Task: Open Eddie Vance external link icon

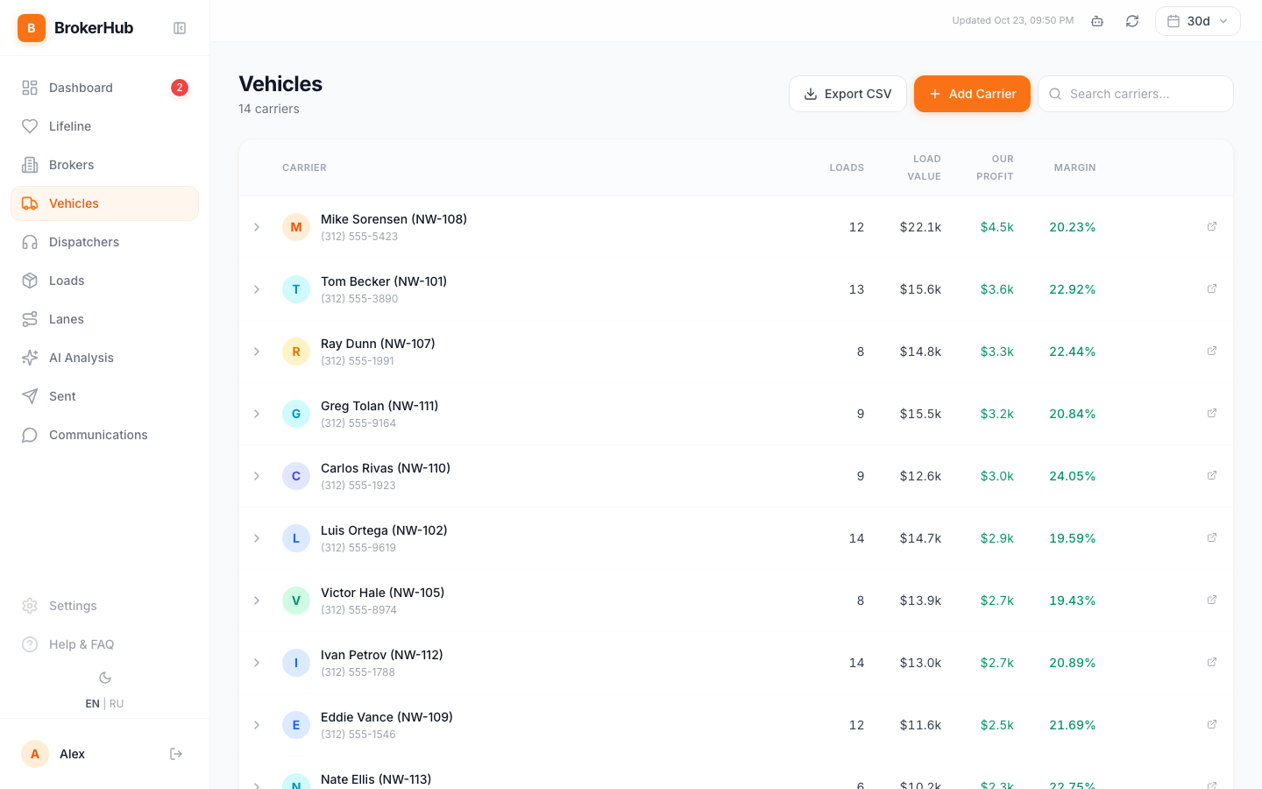Action: [x=1212, y=725]
